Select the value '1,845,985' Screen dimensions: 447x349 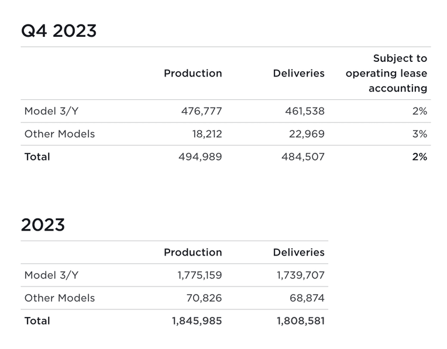point(197,321)
